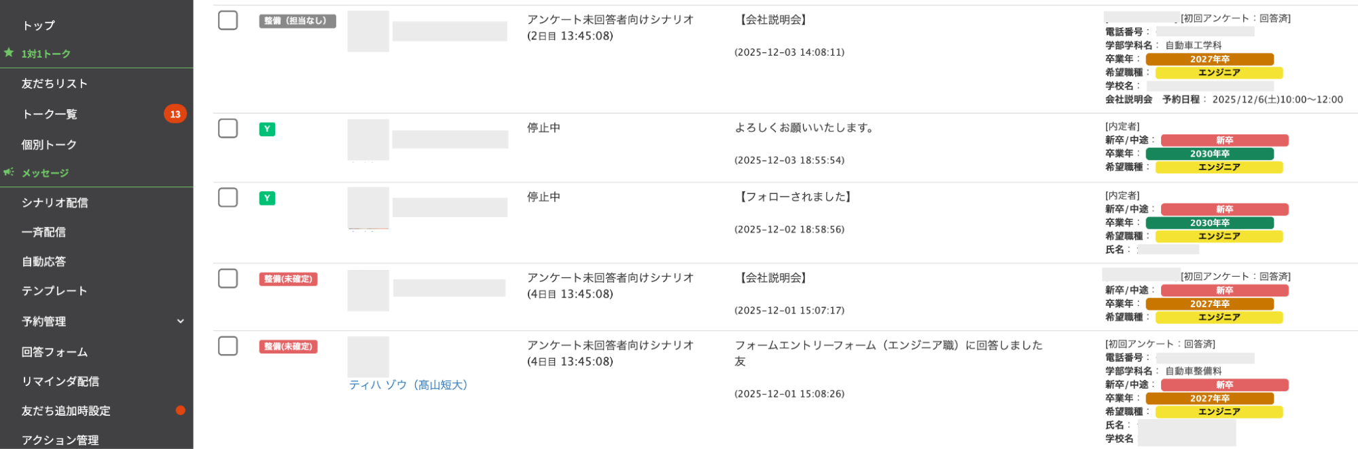This screenshot has height=449, width=1358.
Task: Select the checkbox for よろしくお願いいたします row
Action: pyautogui.click(x=228, y=128)
